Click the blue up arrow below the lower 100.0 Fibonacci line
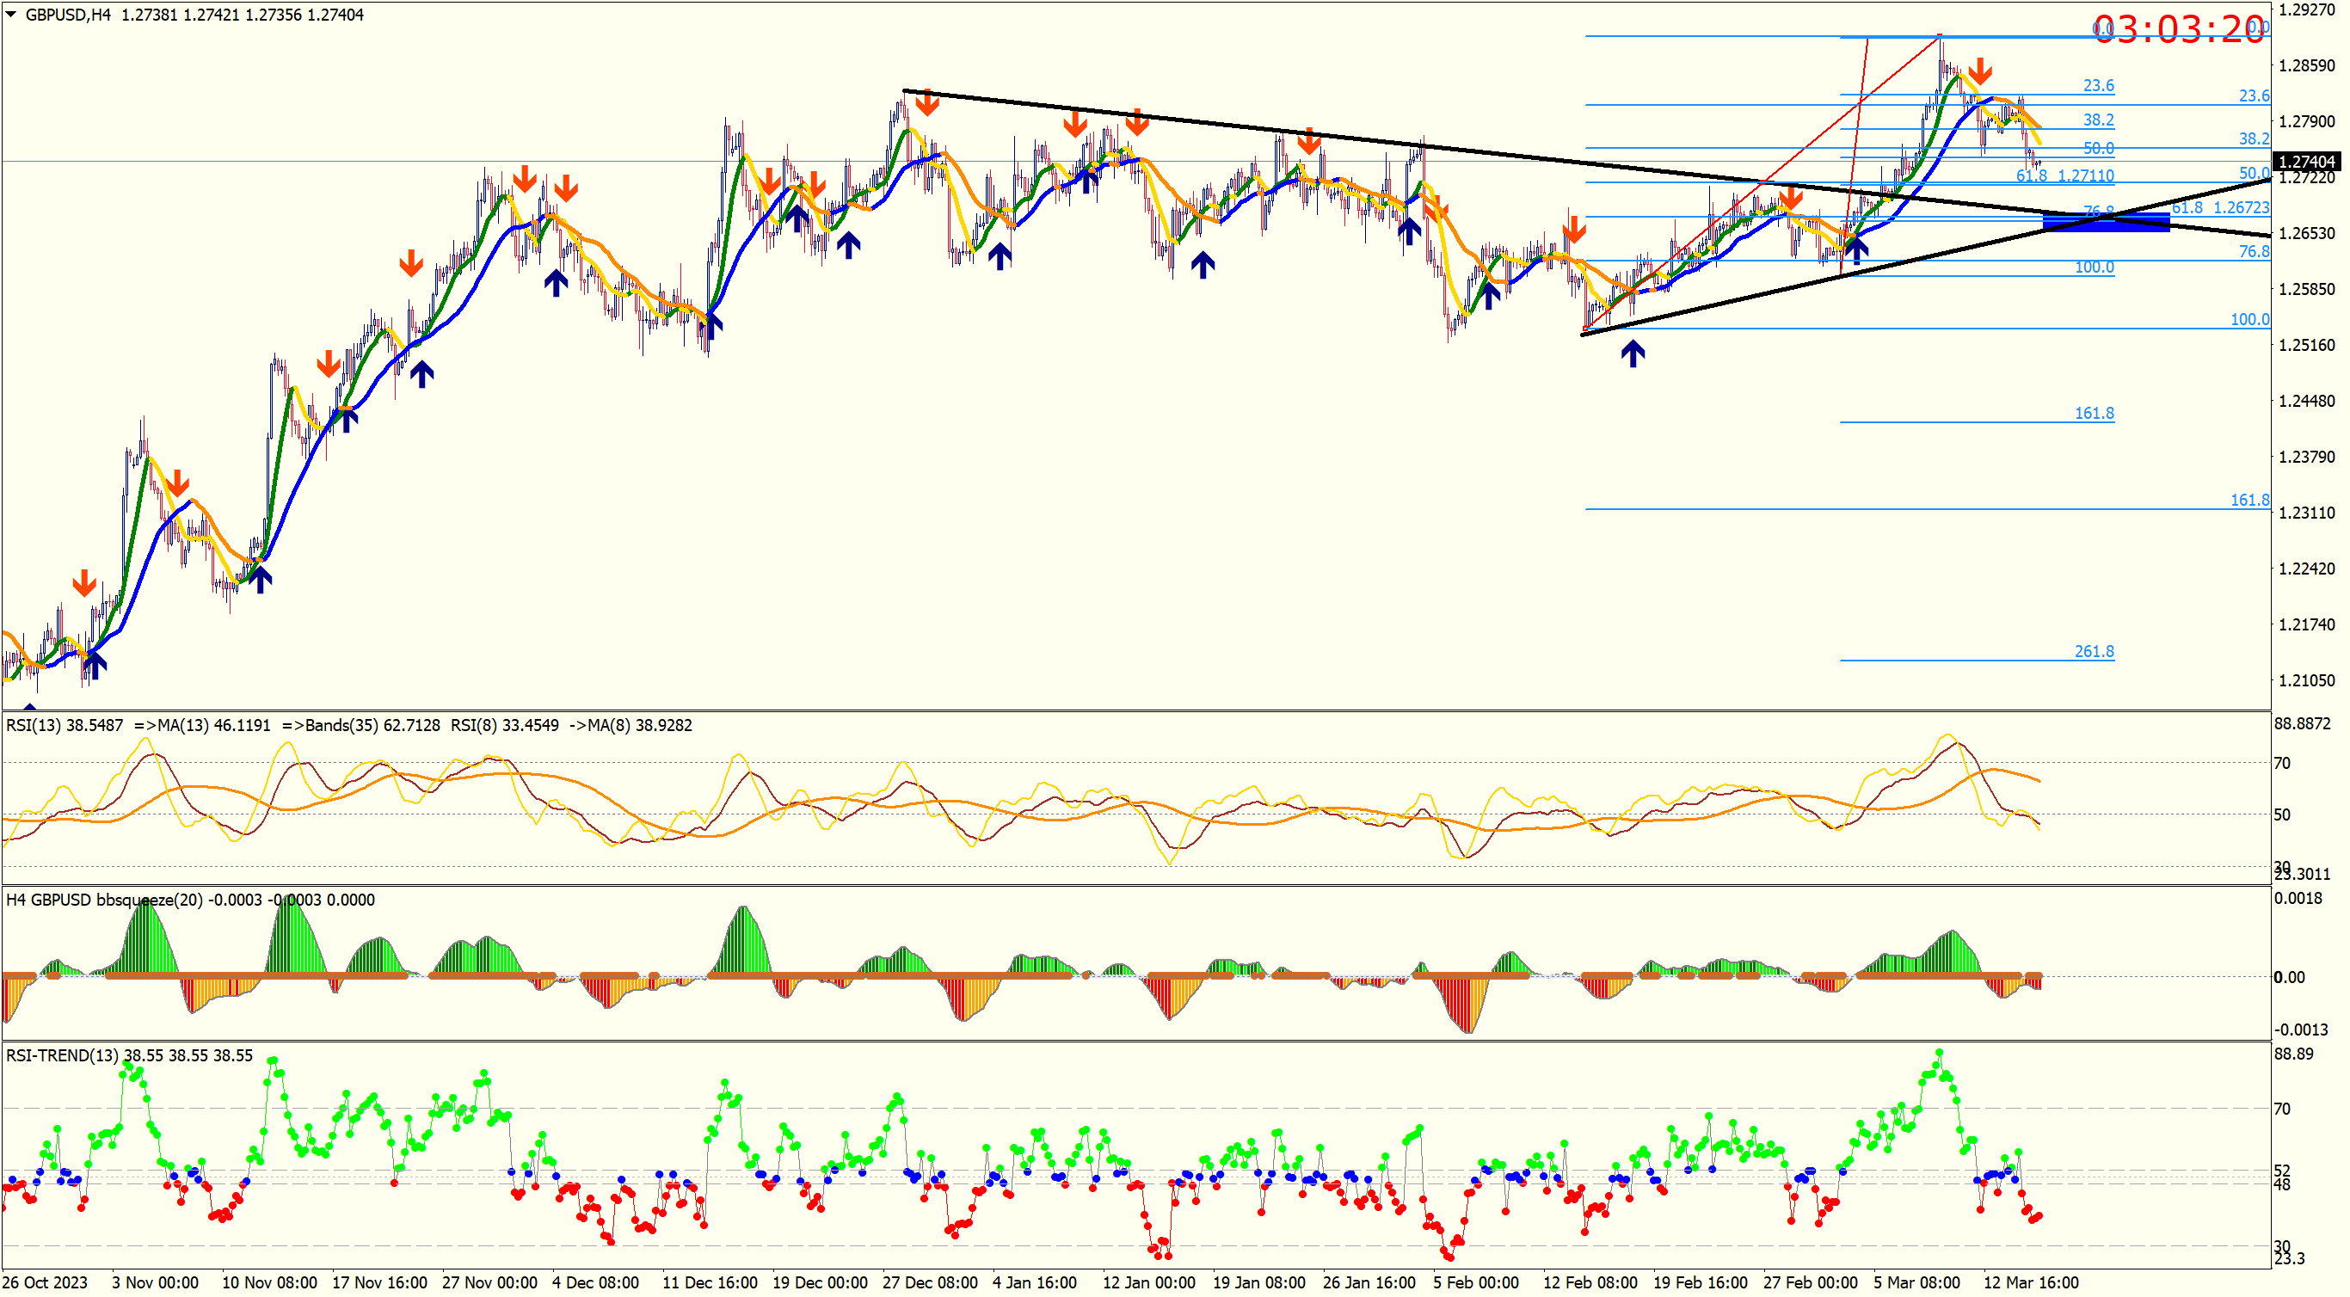Image resolution: width=2350 pixels, height=1297 pixels. click(x=1632, y=353)
